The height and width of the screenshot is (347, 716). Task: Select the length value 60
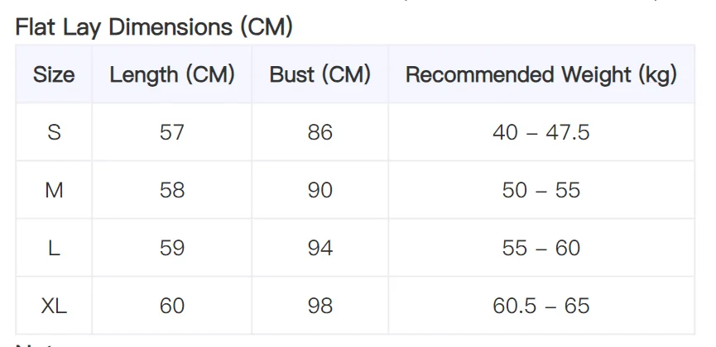coord(171,306)
